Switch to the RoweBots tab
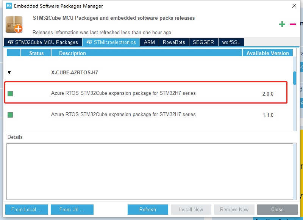This screenshot has width=303, height=220. [174, 42]
